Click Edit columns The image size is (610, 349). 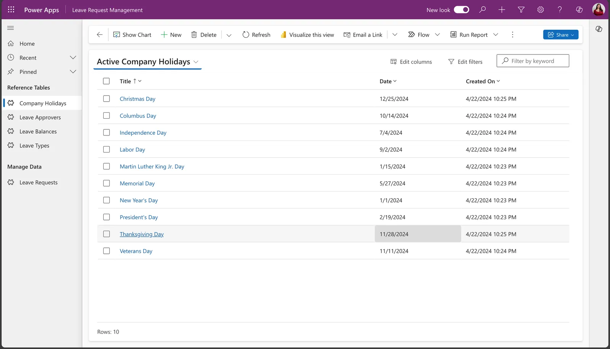pyautogui.click(x=411, y=62)
